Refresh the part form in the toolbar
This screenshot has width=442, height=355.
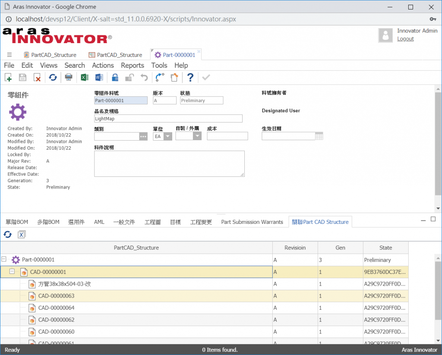click(x=53, y=77)
